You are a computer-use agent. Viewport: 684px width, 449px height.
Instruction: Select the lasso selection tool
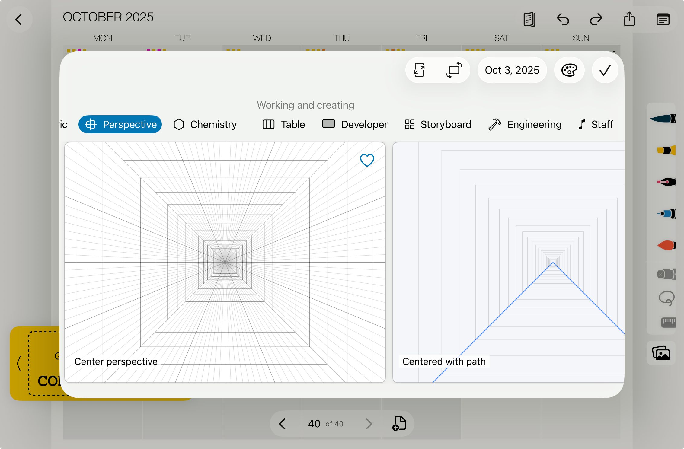tap(666, 298)
